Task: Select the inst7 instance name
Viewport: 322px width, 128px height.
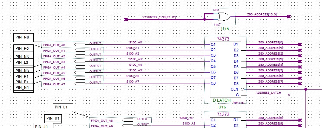Action: (x=217, y=24)
